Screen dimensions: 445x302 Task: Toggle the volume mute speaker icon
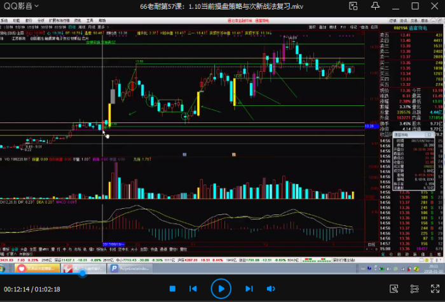pos(271,289)
